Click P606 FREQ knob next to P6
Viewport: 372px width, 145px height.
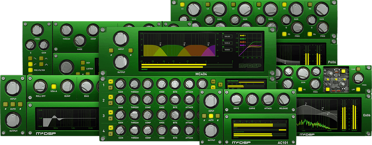323,28
